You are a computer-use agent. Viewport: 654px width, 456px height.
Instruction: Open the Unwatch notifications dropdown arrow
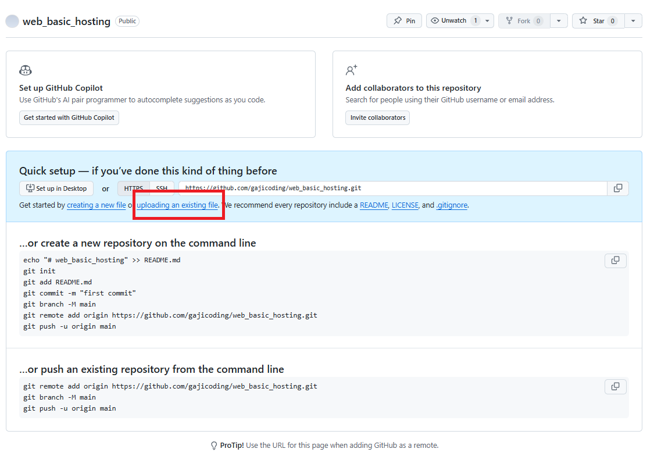click(487, 21)
